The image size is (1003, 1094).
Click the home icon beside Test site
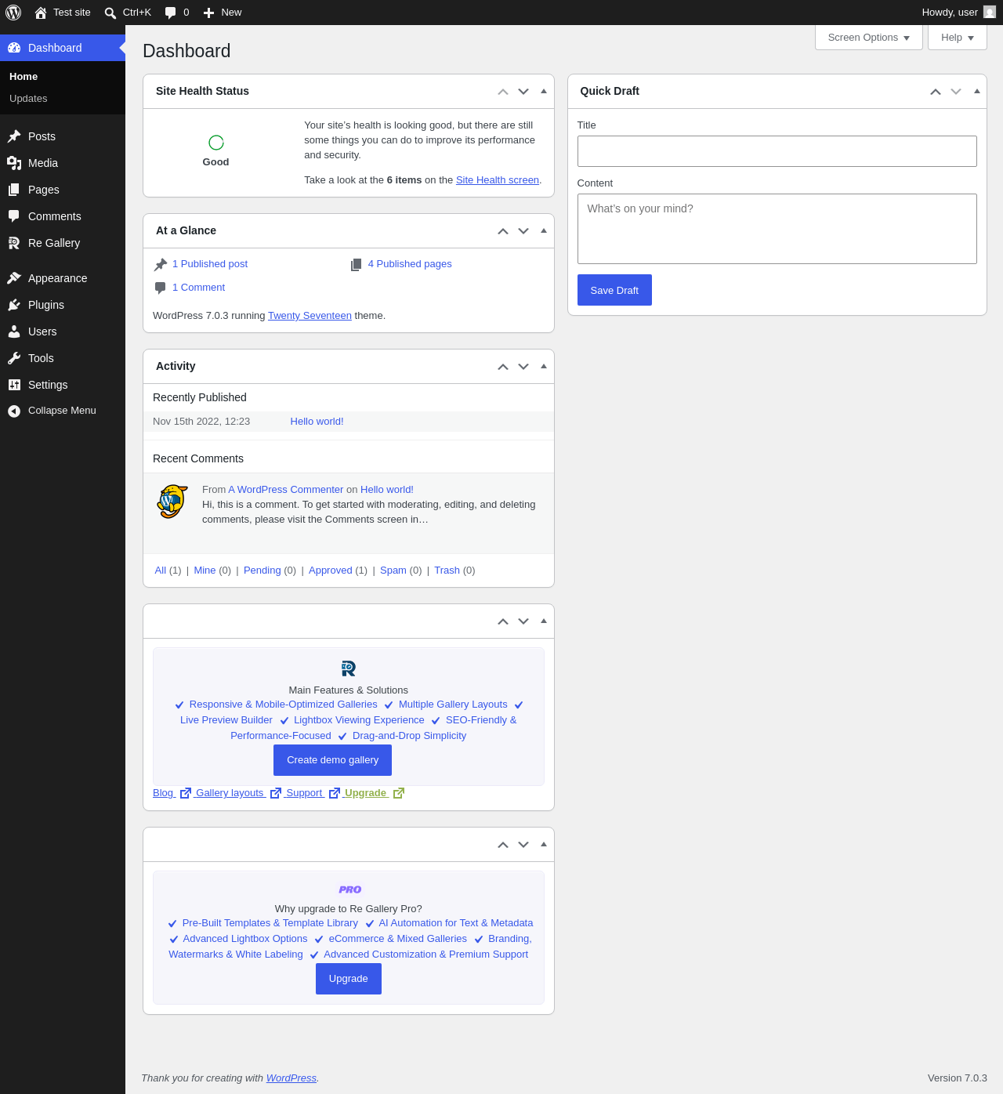point(41,13)
